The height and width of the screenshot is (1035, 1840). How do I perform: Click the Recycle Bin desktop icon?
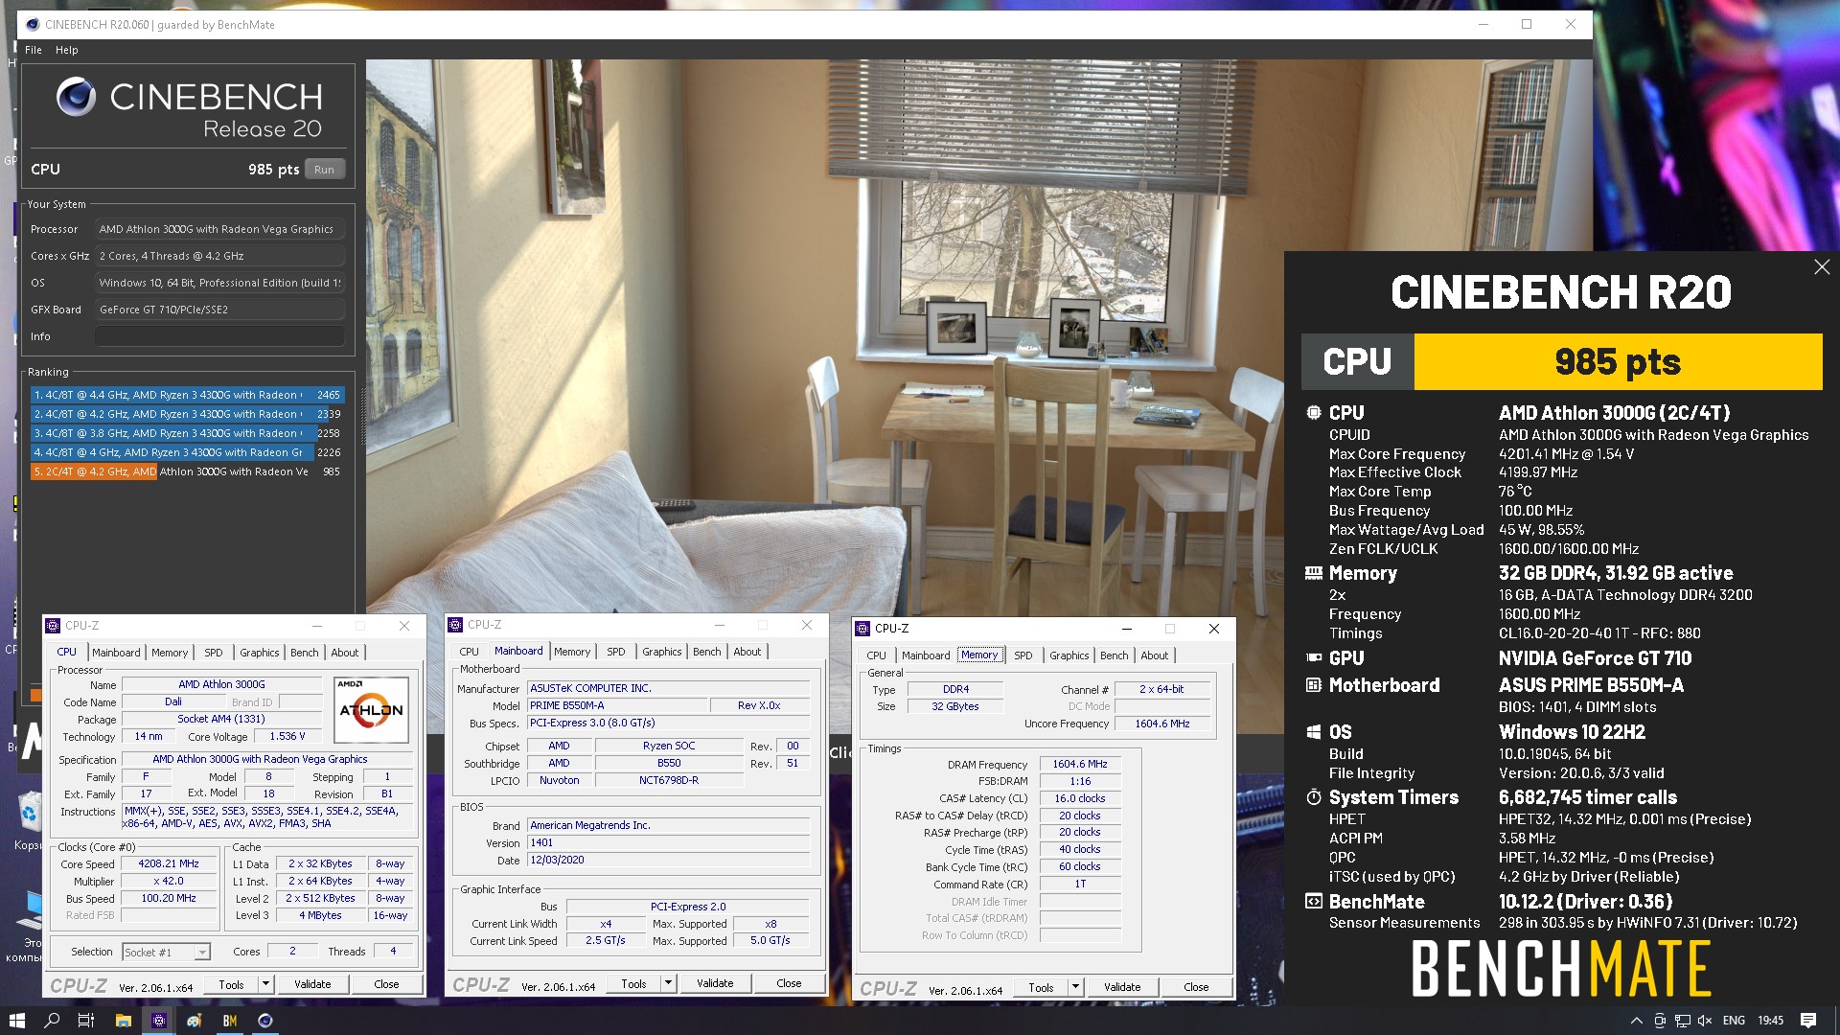click(30, 813)
